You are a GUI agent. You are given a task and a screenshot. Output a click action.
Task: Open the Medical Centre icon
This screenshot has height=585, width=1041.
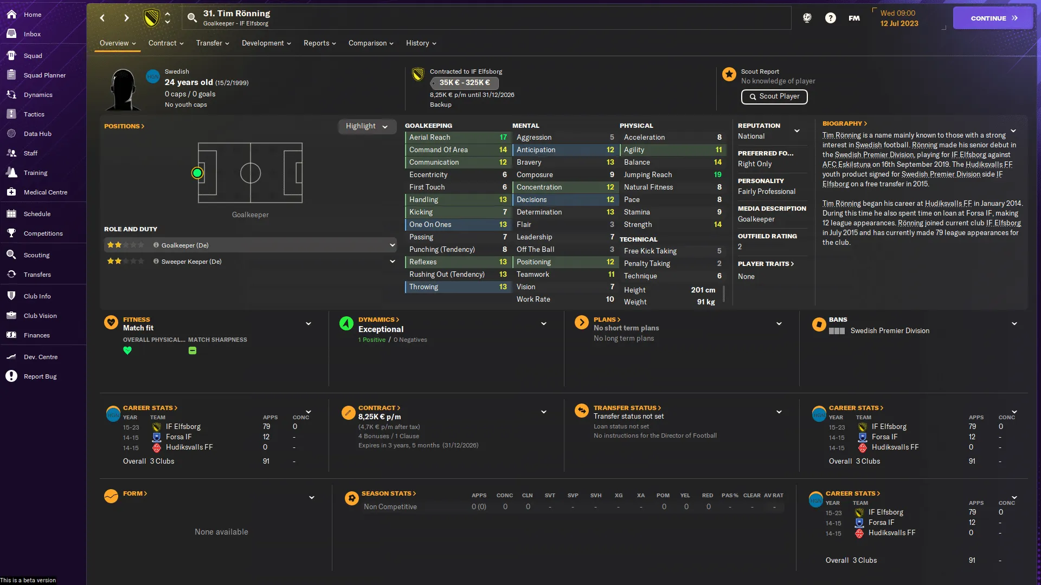pos(11,192)
